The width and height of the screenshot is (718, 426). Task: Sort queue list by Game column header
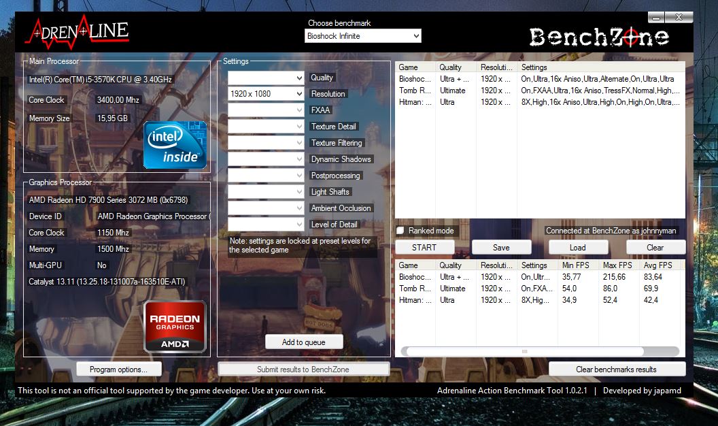[x=415, y=67]
